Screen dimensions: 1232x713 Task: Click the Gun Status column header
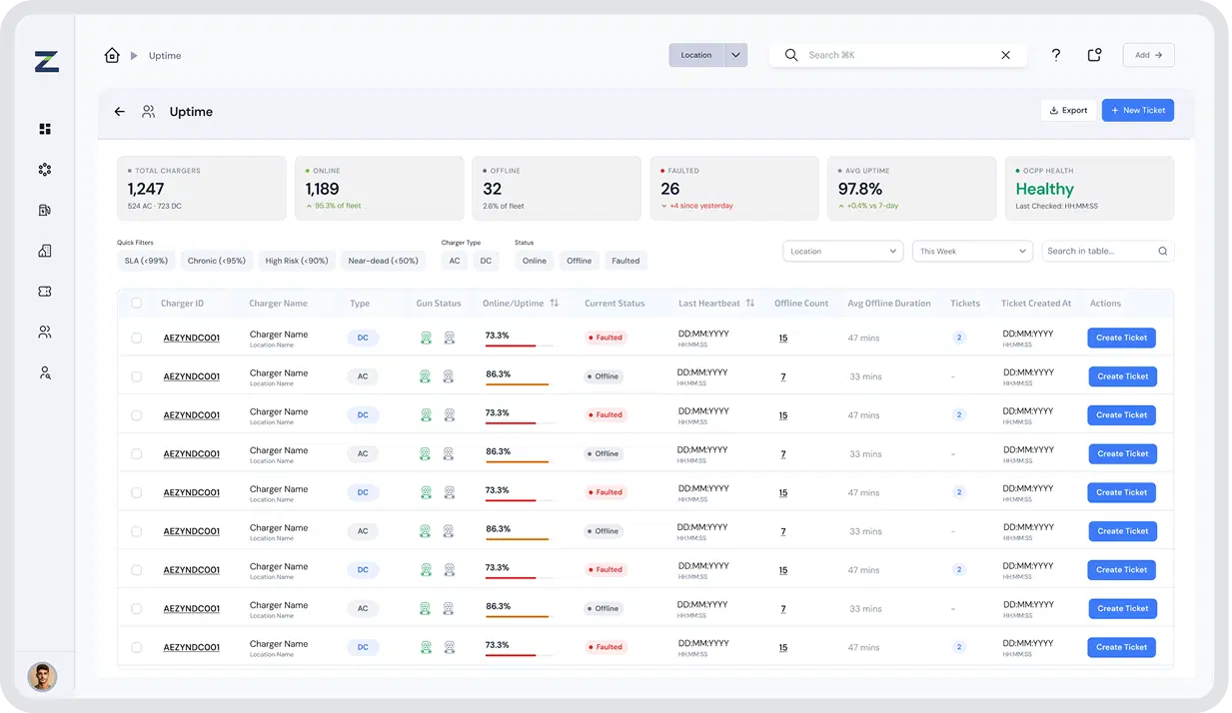tap(439, 304)
